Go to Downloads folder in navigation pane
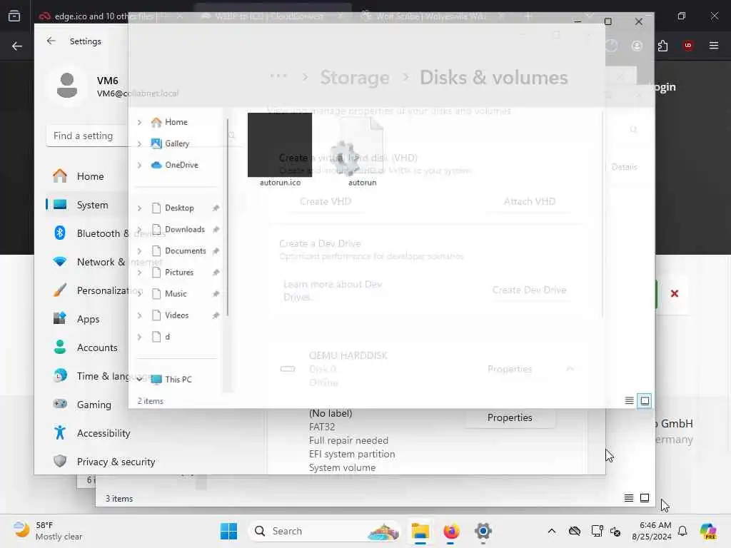This screenshot has width=731, height=548. [x=178, y=229]
